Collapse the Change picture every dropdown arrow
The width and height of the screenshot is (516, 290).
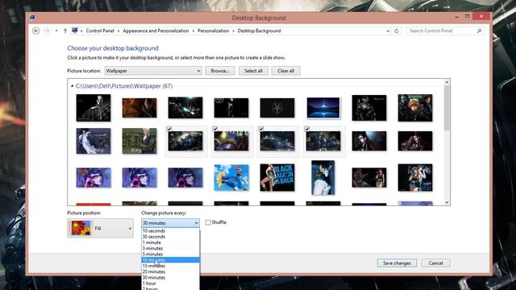196,223
